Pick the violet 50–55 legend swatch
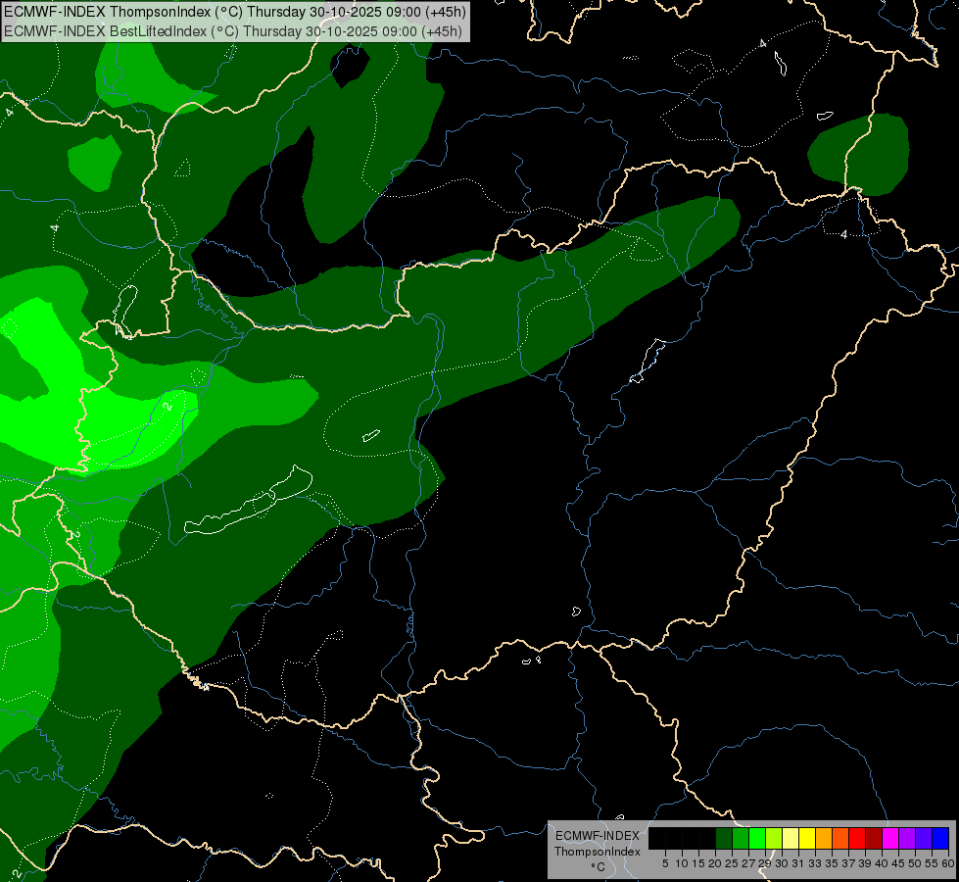The height and width of the screenshot is (882, 959). click(x=924, y=838)
